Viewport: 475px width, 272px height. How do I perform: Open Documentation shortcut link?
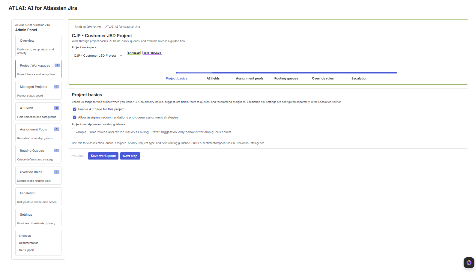pos(29,243)
